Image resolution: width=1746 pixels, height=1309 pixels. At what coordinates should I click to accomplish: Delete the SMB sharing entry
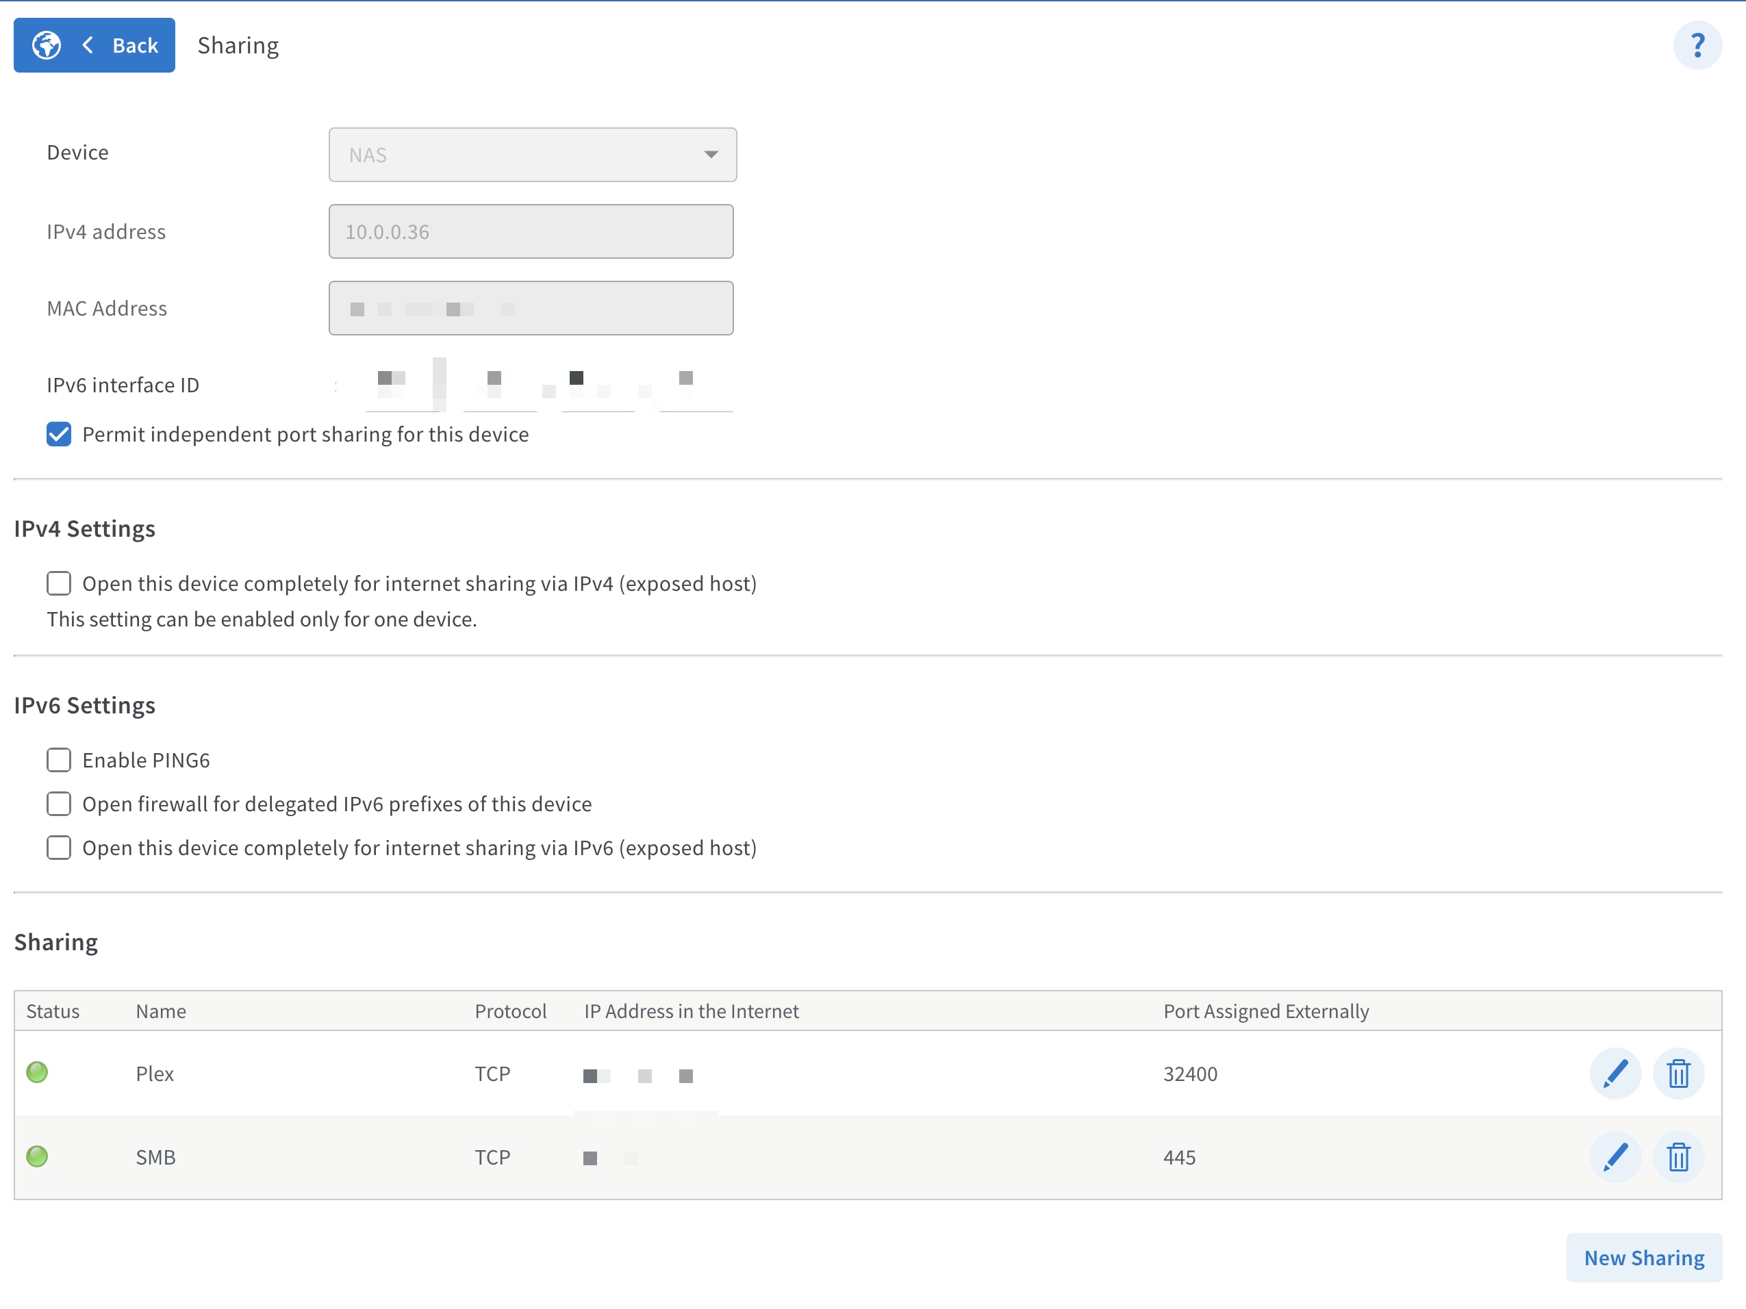click(x=1678, y=1157)
